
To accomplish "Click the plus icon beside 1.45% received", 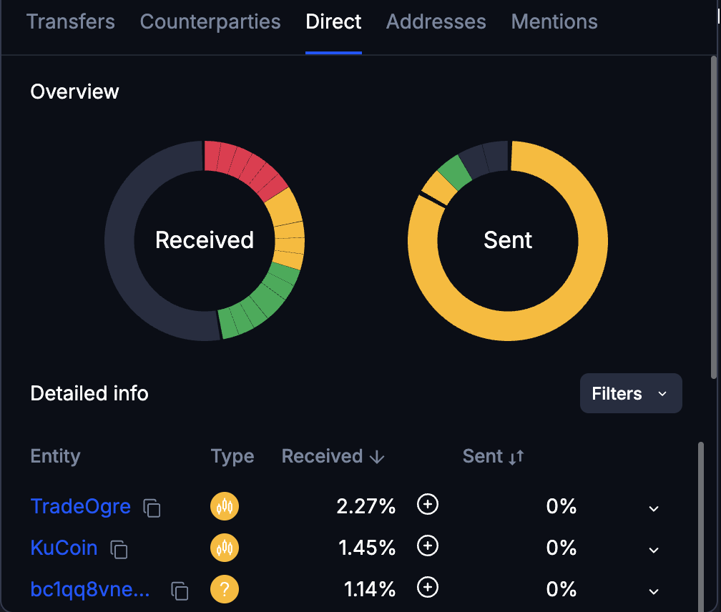I will pyautogui.click(x=428, y=546).
